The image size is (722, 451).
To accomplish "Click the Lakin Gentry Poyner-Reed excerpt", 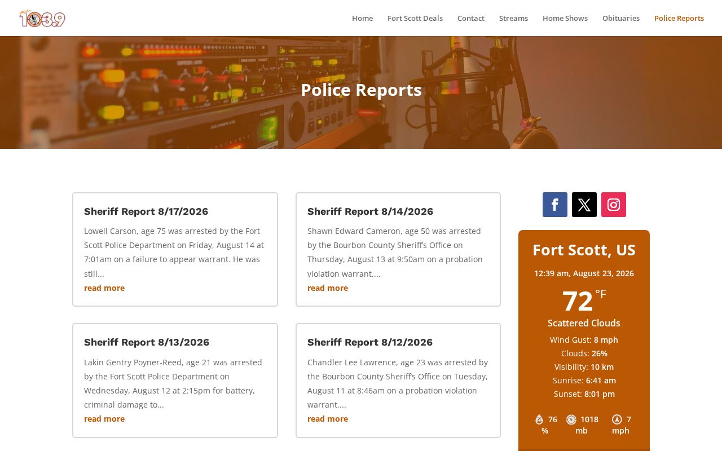I will coord(174,383).
